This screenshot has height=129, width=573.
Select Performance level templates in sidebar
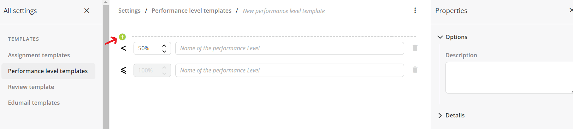pos(48,71)
